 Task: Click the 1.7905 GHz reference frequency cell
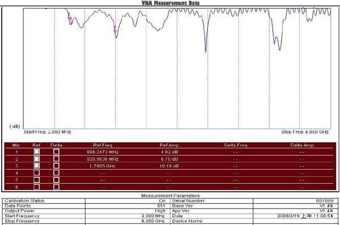tap(102, 166)
